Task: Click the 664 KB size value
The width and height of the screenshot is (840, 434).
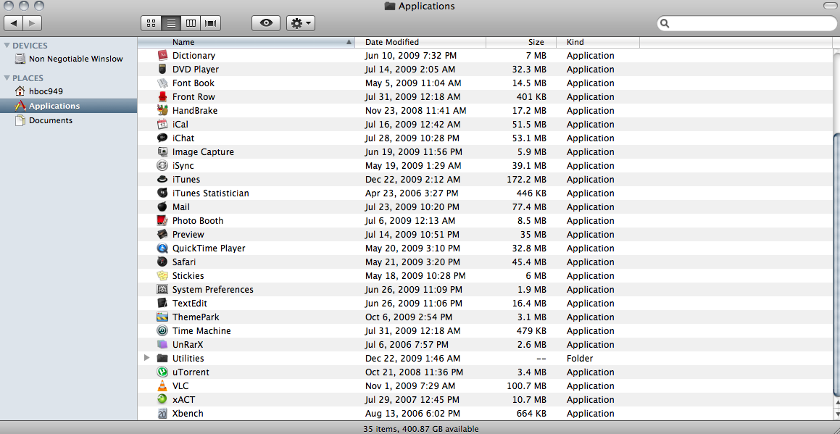Action: coord(532,414)
